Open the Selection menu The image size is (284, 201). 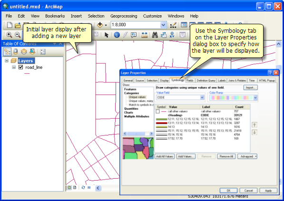point(96,16)
